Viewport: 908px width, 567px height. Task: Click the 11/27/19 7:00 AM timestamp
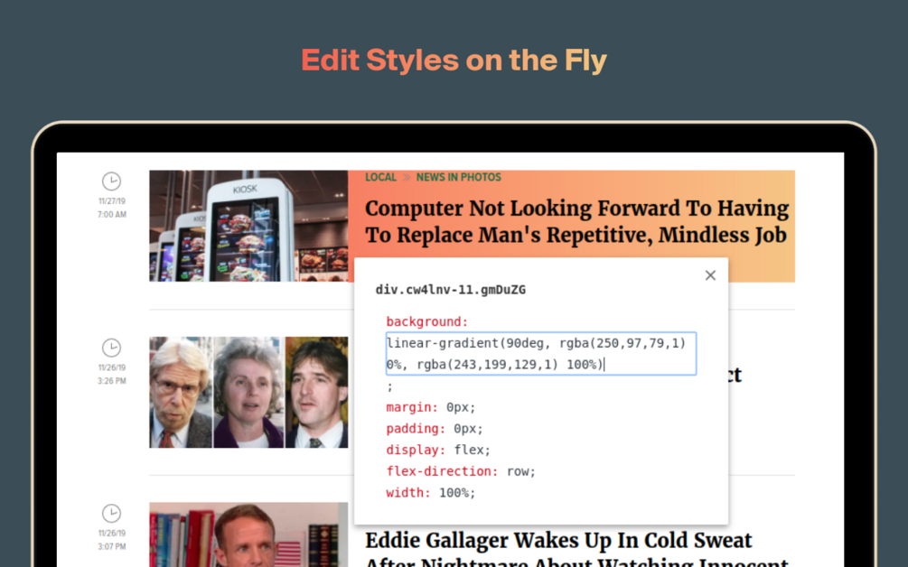112,208
